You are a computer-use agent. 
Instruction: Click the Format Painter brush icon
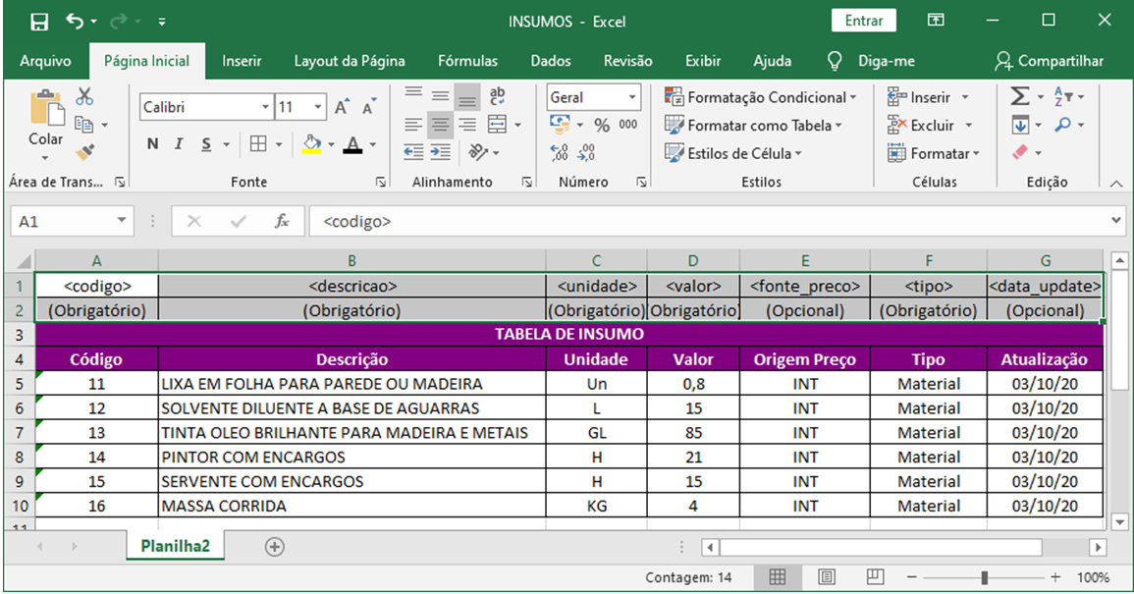coord(84,152)
